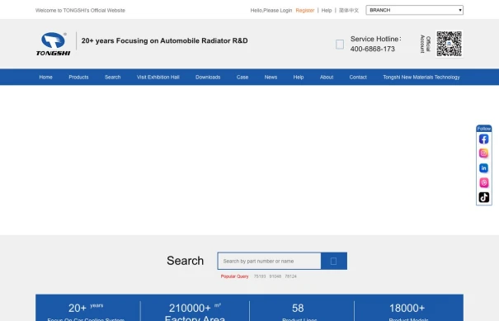
Task: Open the LinkedIn follow icon
Action: pyautogui.click(x=483, y=168)
